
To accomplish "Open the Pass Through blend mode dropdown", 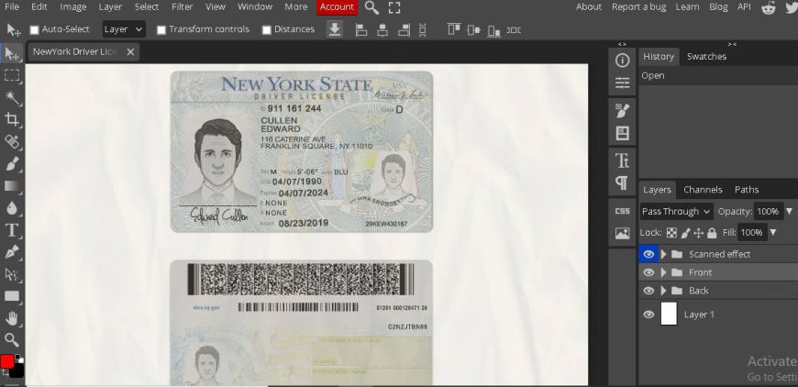I will 676,212.
